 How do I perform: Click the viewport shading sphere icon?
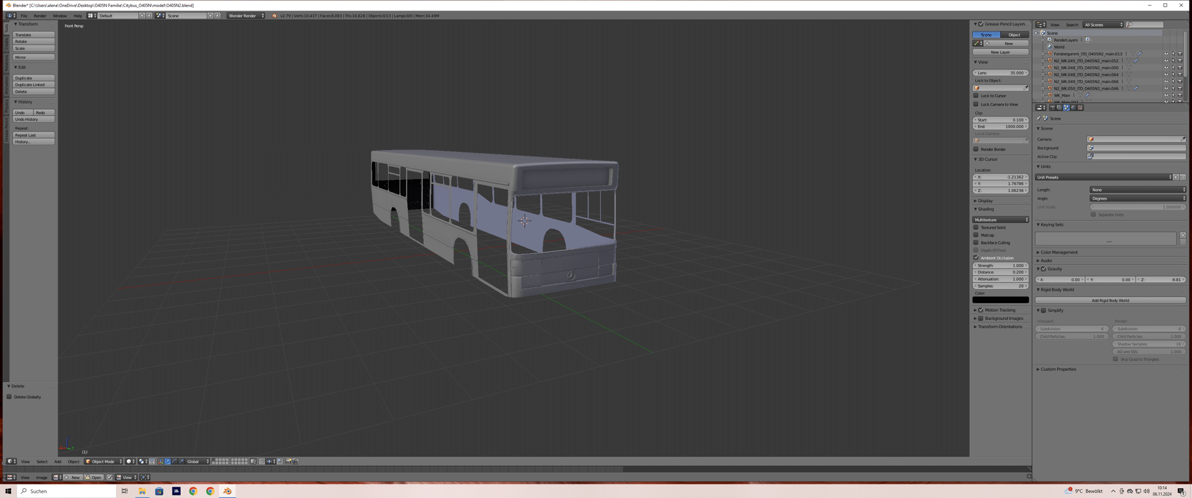pyautogui.click(x=129, y=461)
